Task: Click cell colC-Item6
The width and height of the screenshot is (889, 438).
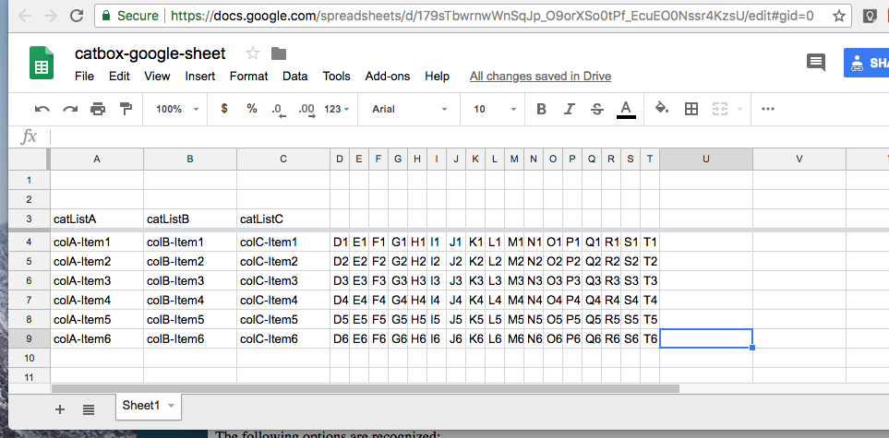Action: tap(283, 338)
